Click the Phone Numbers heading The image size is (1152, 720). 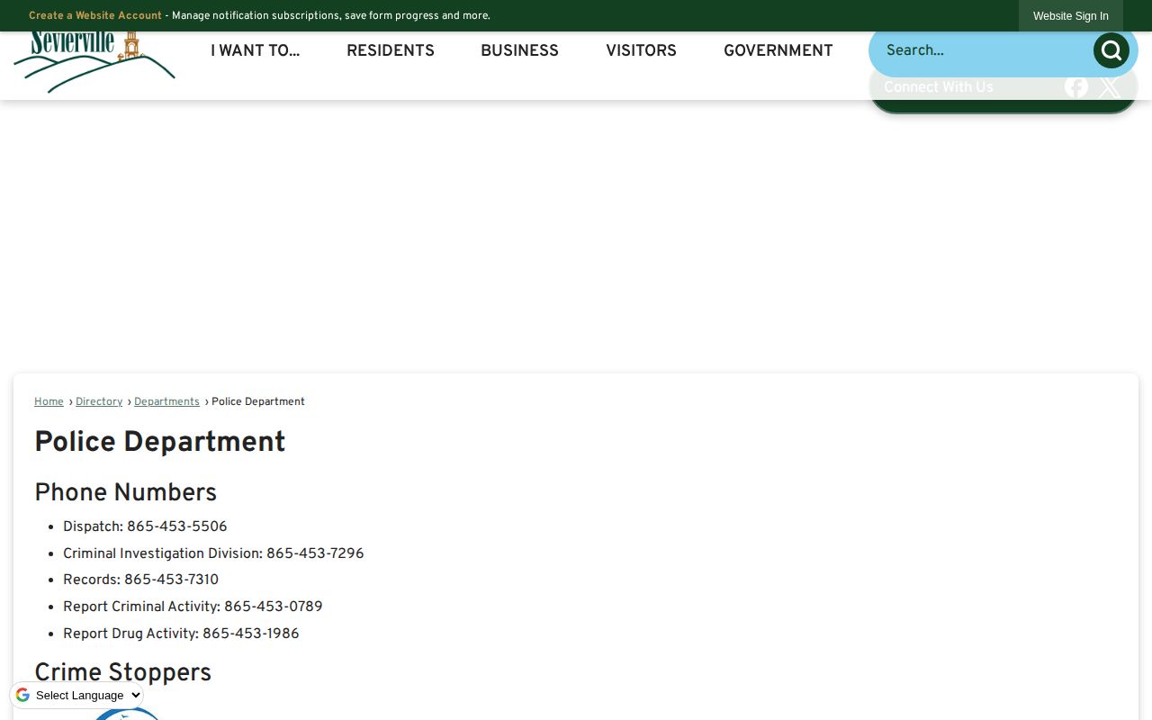(x=126, y=493)
